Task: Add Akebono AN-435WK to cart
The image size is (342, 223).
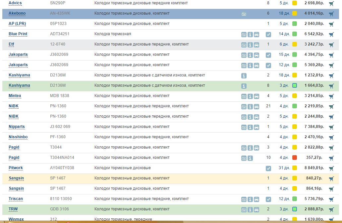Action: (x=331, y=14)
